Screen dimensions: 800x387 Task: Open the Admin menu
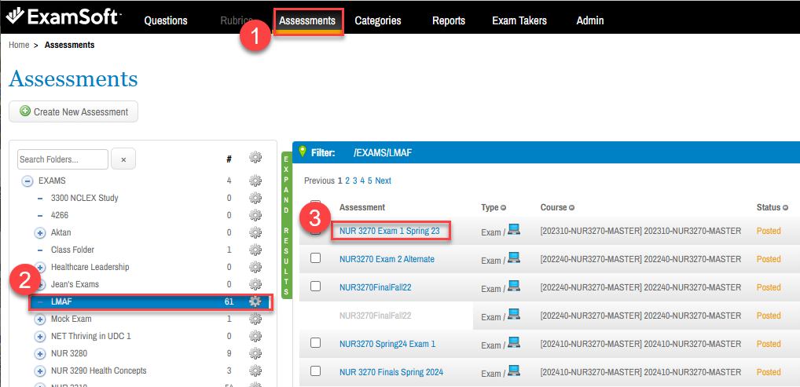(x=590, y=21)
